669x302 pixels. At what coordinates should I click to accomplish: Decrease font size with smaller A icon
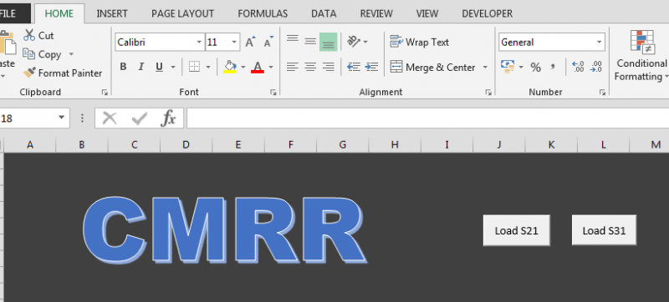pyautogui.click(x=268, y=42)
